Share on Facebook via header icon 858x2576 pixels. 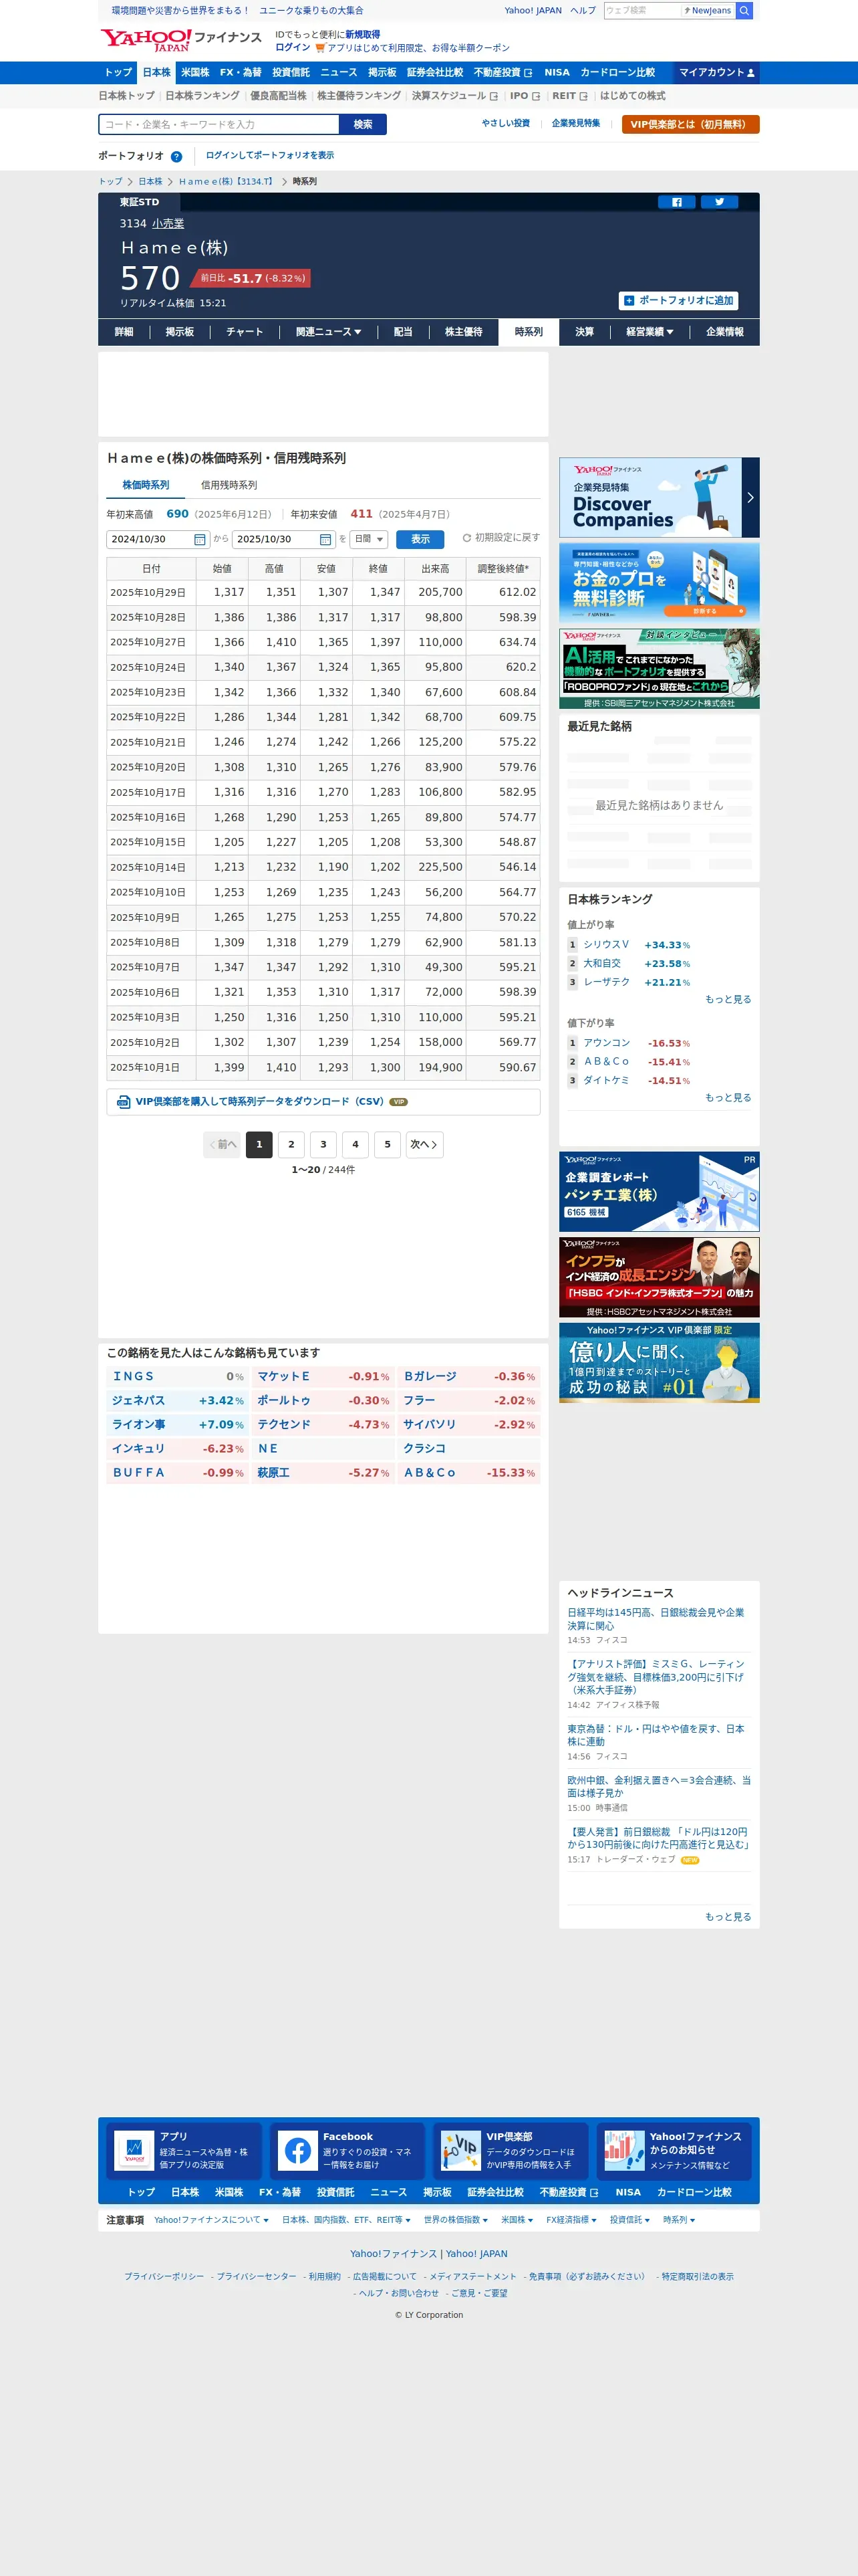[676, 202]
